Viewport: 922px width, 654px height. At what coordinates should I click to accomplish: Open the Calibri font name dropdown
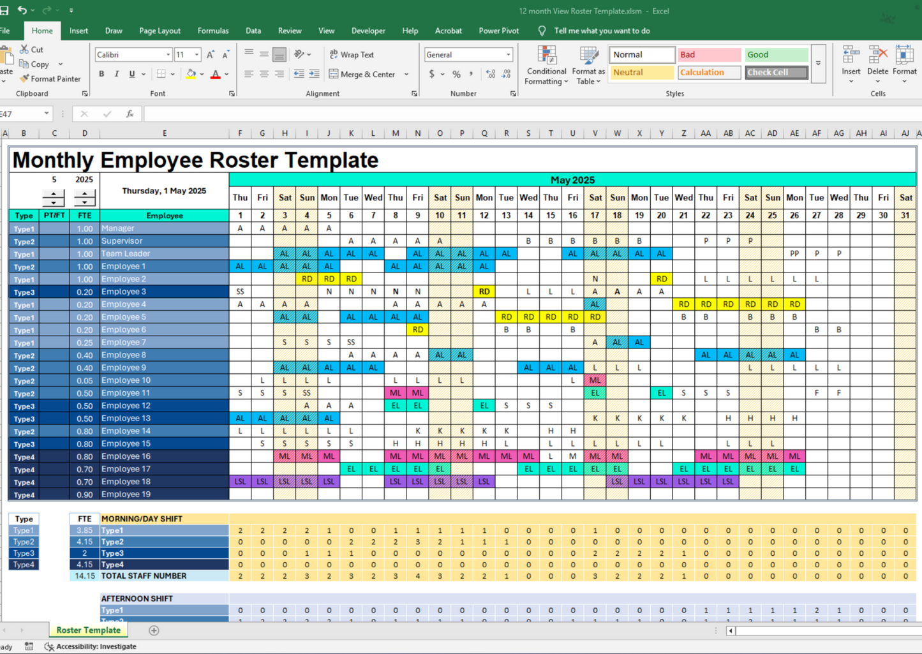tap(168, 55)
